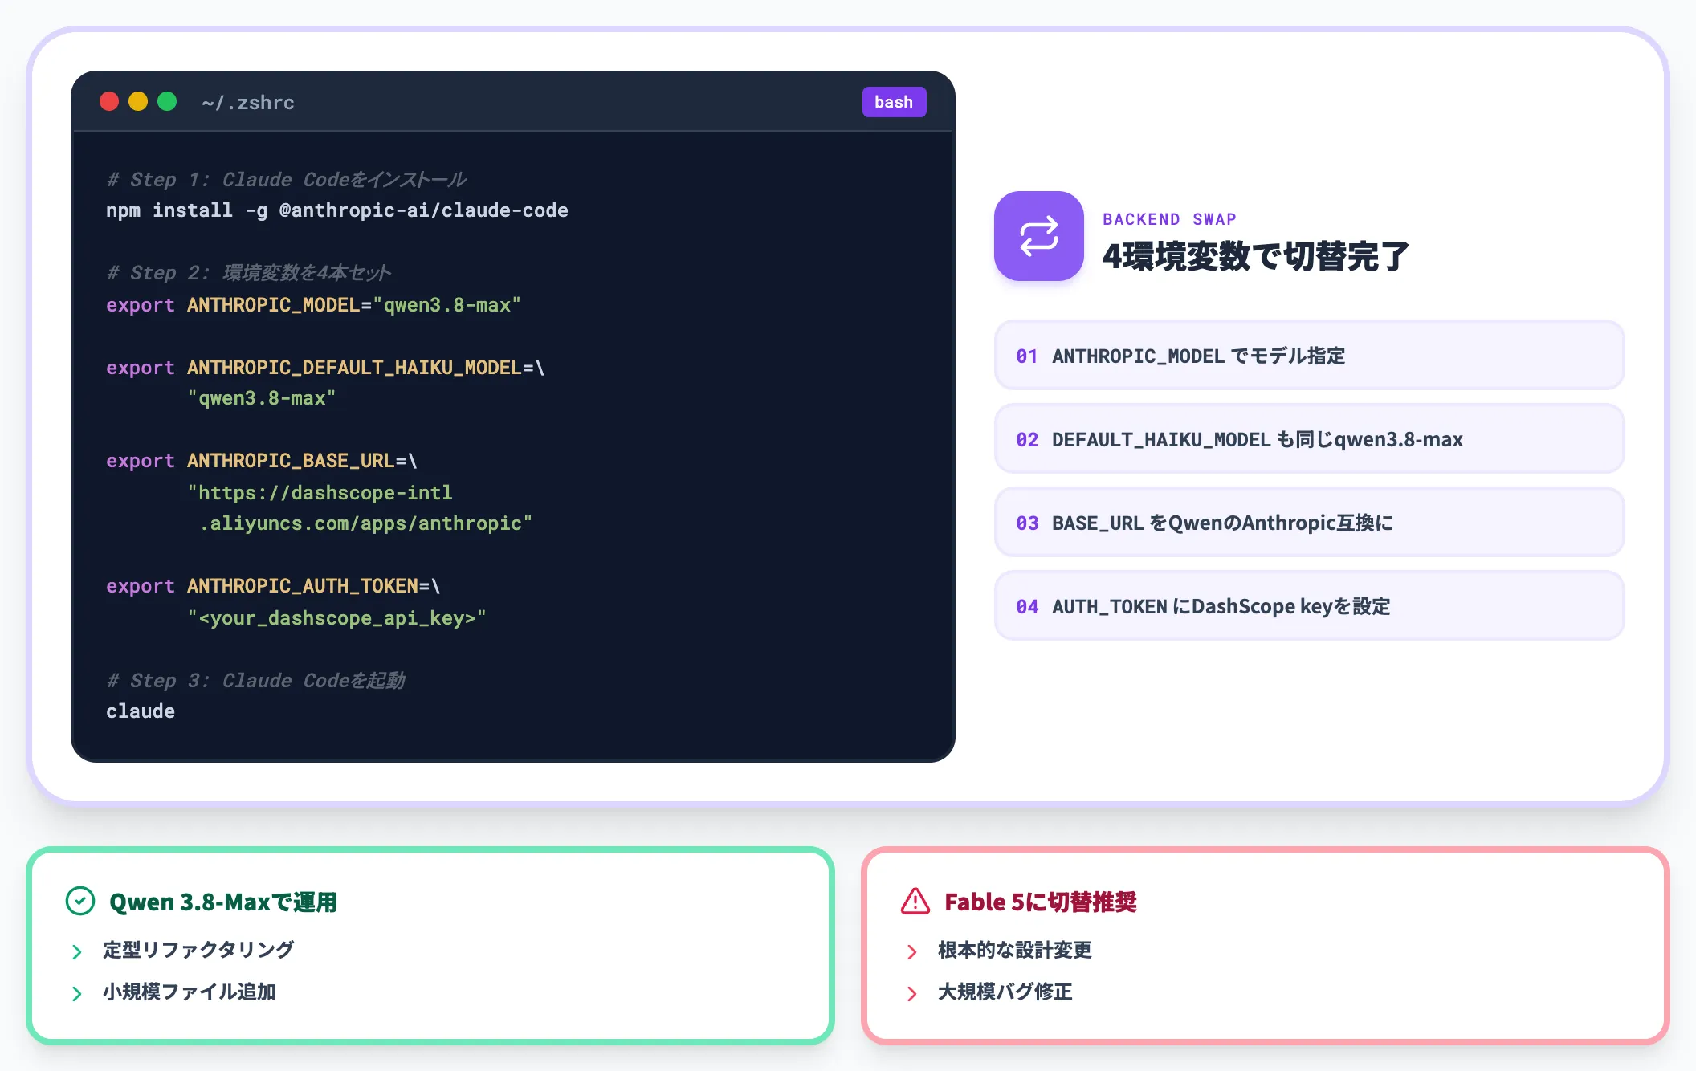
Task: Click the 大規模バグ修正 item
Action: coord(1005,992)
